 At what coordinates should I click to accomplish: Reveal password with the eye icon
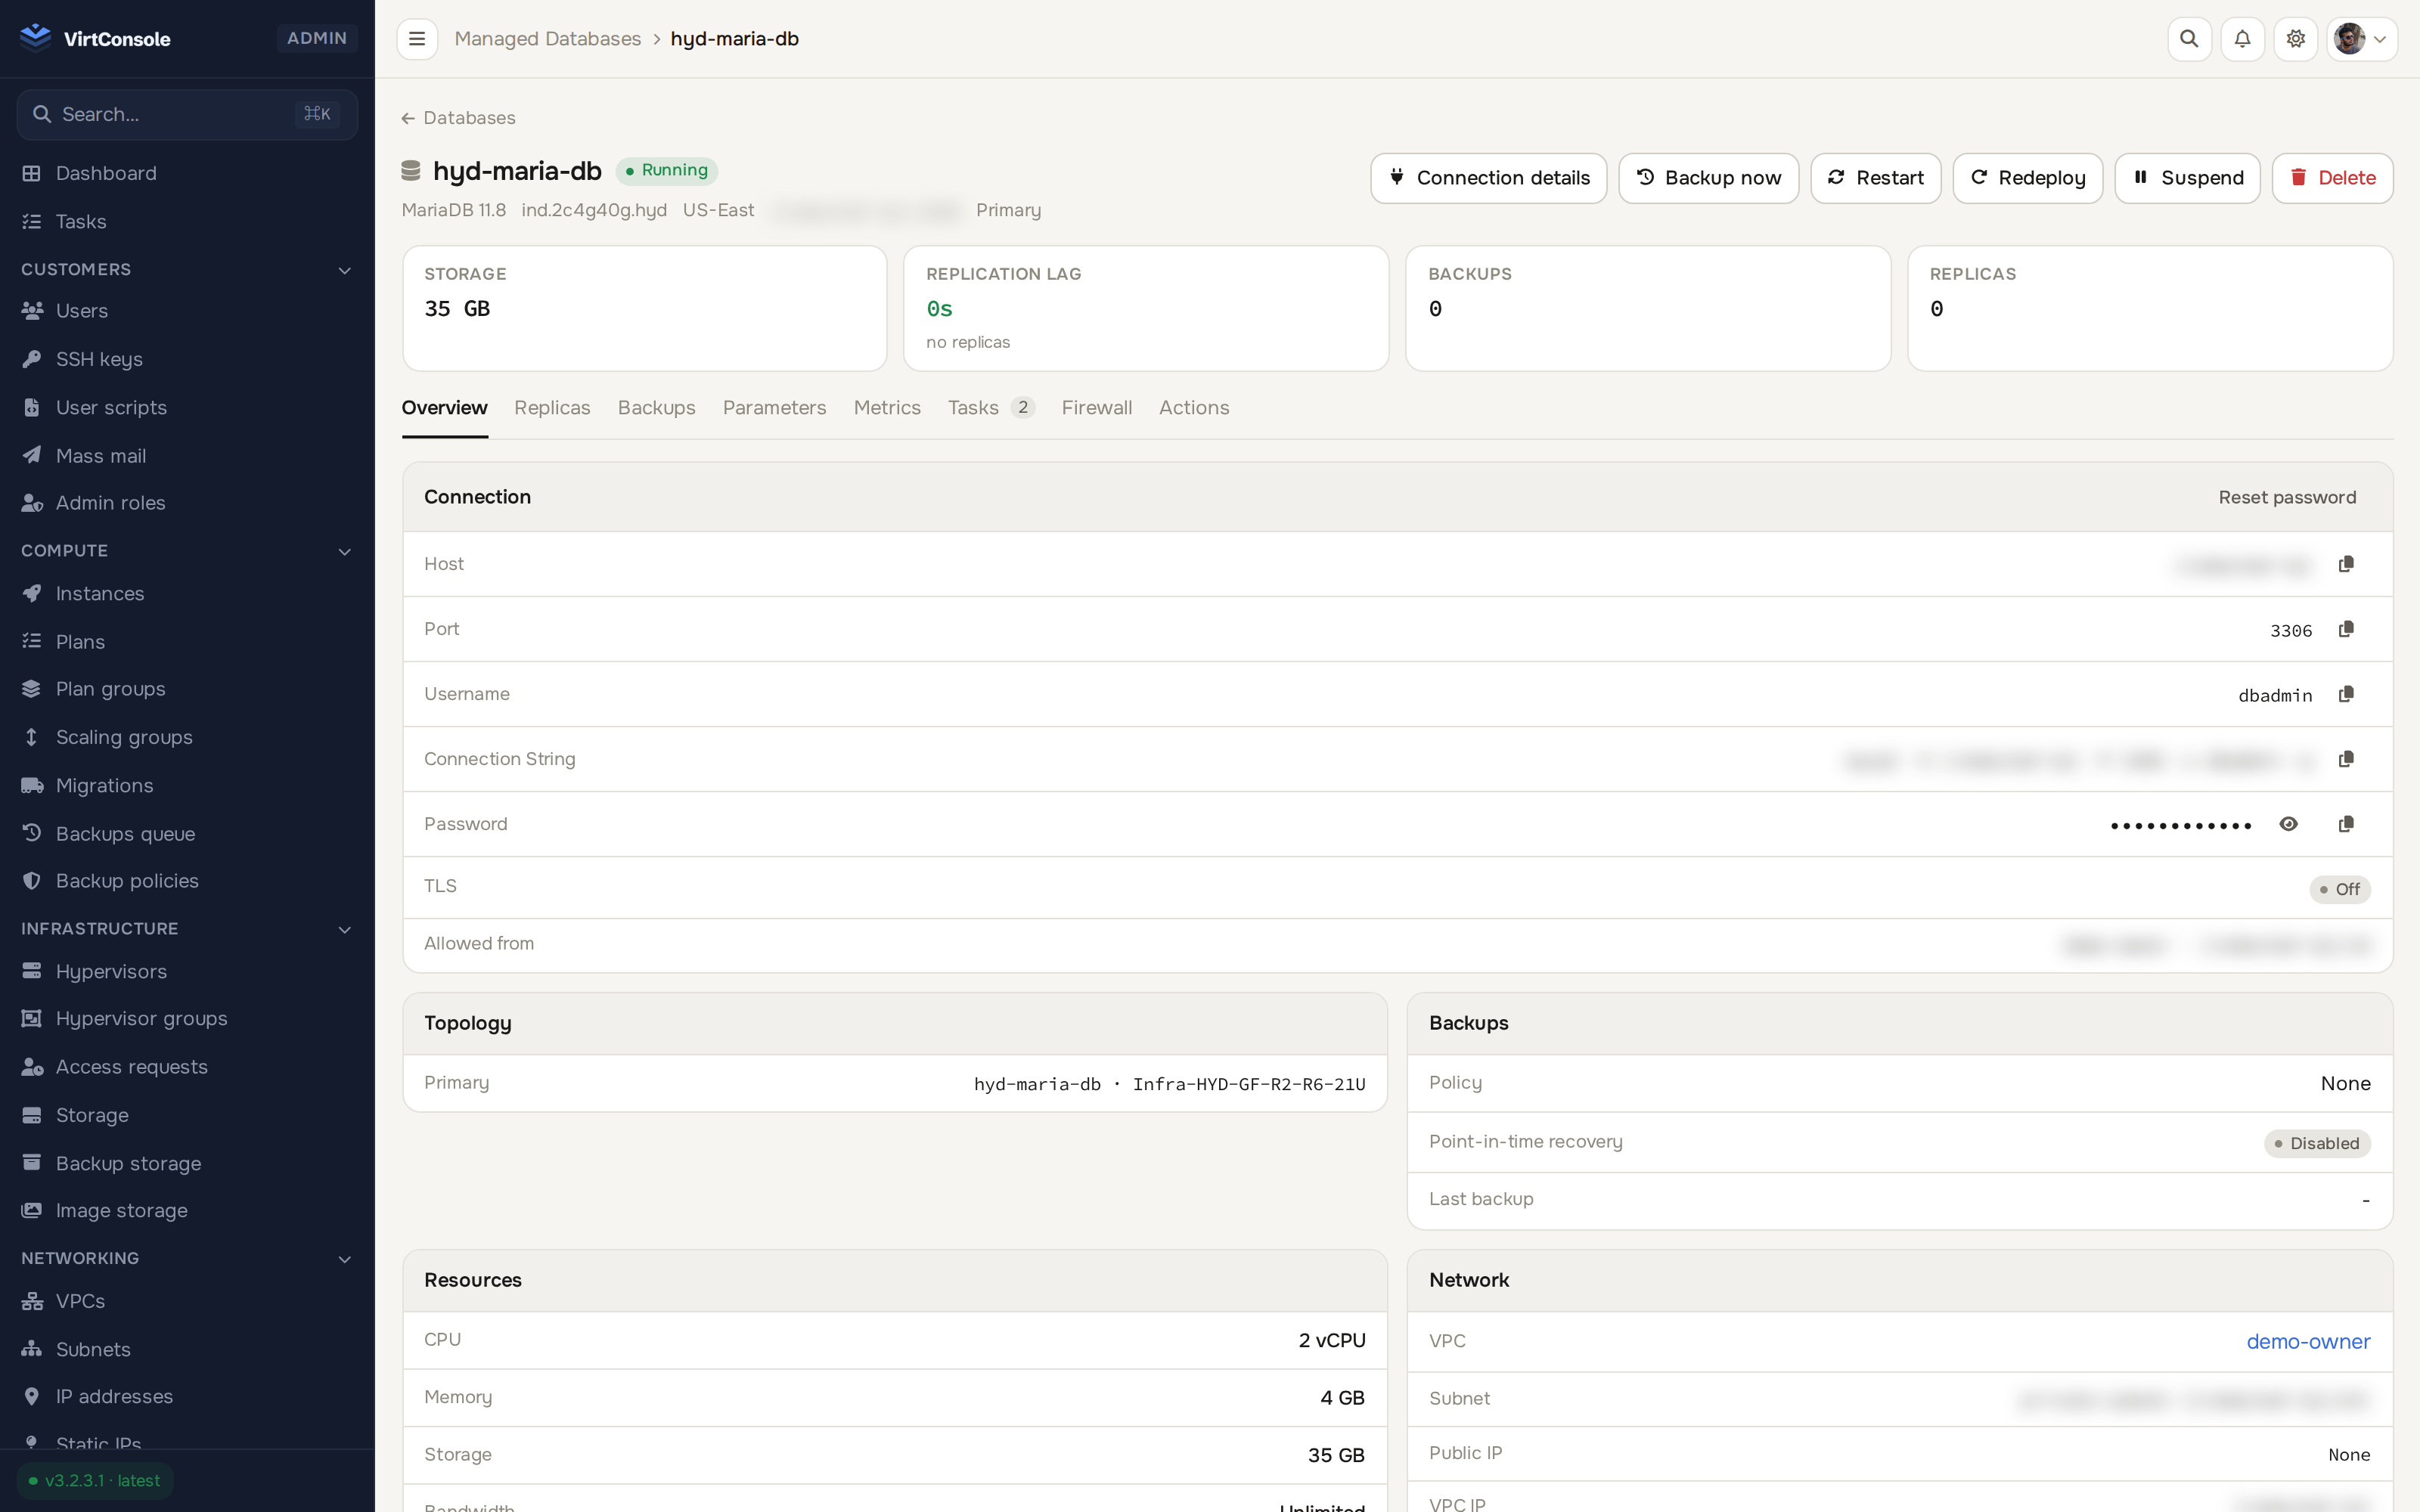[x=2288, y=824]
